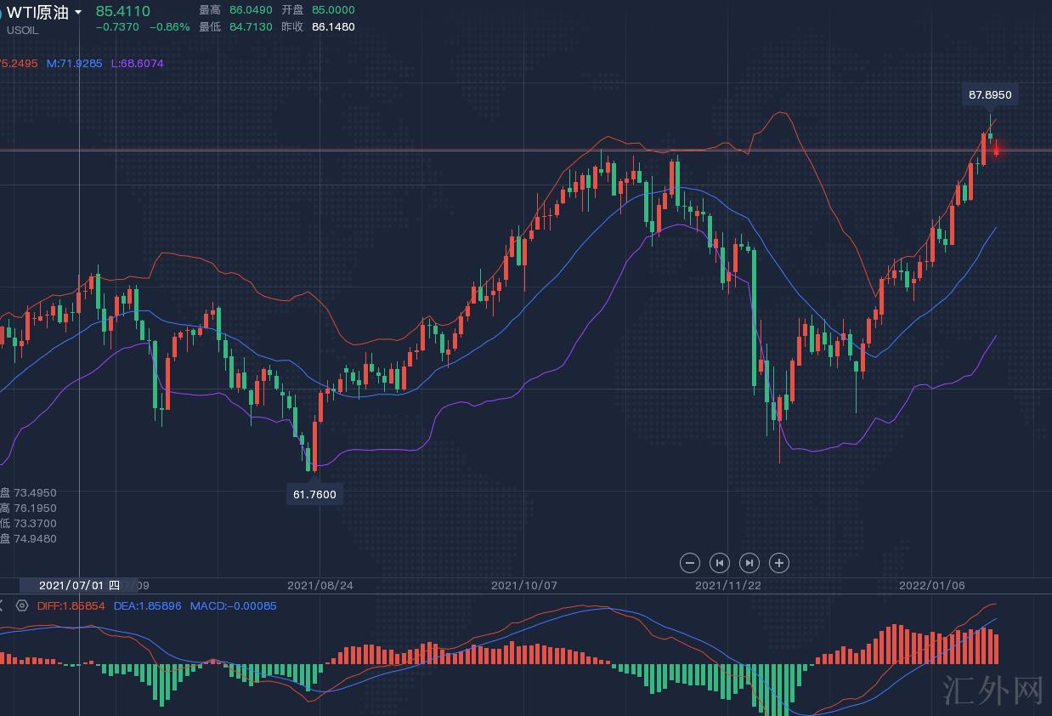Image resolution: width=1052 pixels, height=716 pixels.
Task: Select the 61.7600 low price label
Action: click(x=314, y=494)
